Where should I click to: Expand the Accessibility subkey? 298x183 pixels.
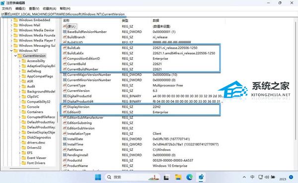pos(19,61)
